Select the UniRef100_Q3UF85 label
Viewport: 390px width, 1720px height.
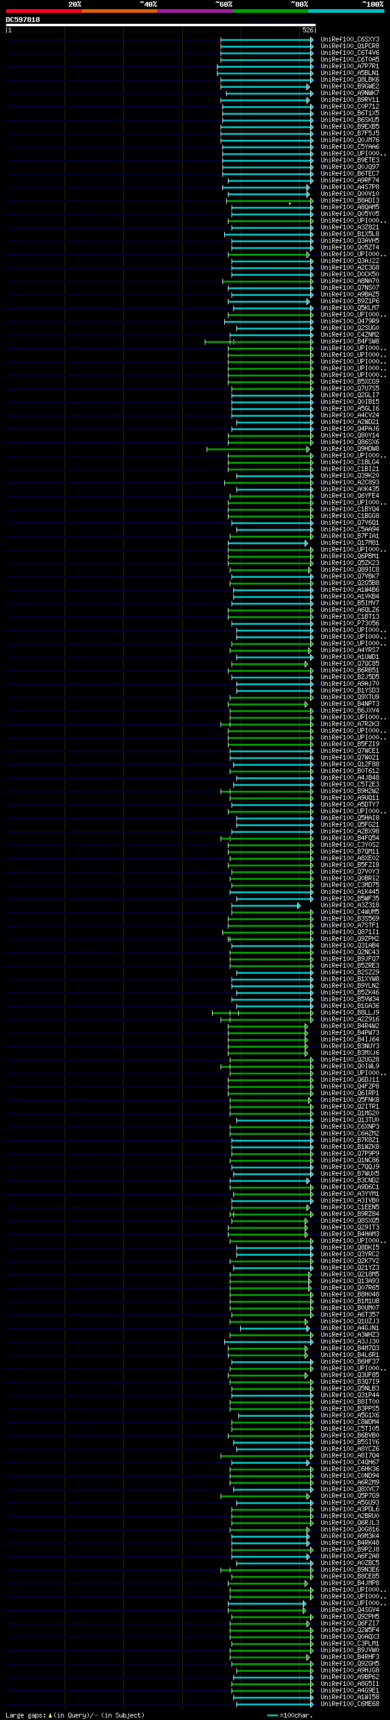click(x=349, y=1375)
